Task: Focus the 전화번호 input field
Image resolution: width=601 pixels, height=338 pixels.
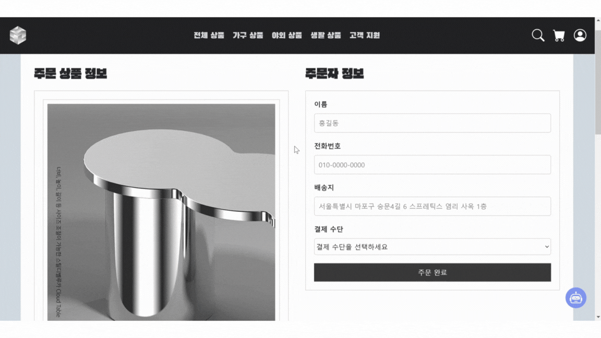Action: pyautogui.click(x=432, y=165)
